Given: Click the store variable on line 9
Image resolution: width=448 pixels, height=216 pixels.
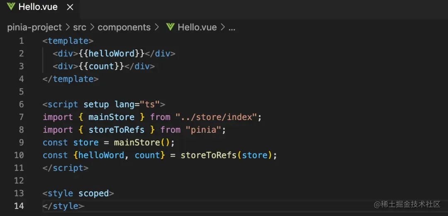Looking at the screenshot, I should [x=86, y=142].
